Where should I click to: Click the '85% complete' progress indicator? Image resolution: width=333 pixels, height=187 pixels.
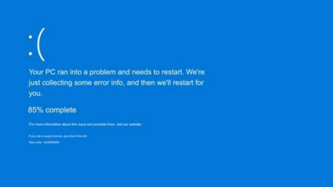52,110
